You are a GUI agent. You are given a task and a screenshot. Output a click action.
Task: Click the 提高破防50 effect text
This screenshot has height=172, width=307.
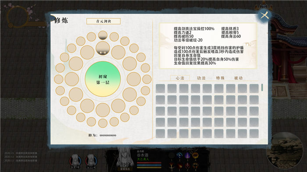184,36
